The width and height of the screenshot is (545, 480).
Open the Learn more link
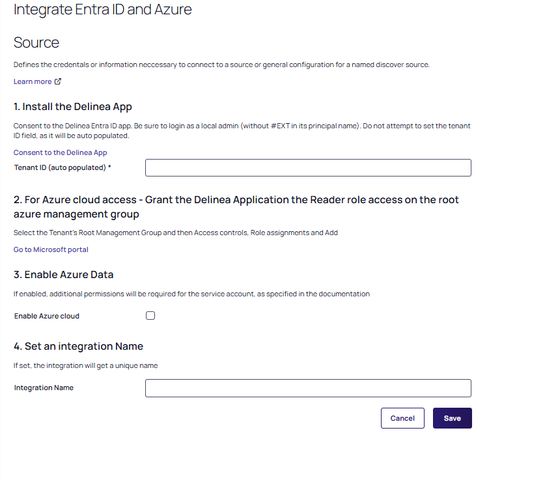click(x=33, y=81)
